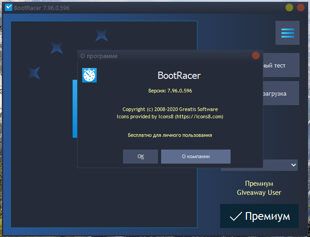Click the BootRacer checkmark icon in the title bar
The image size is (310, 237).
coord(9,8)
